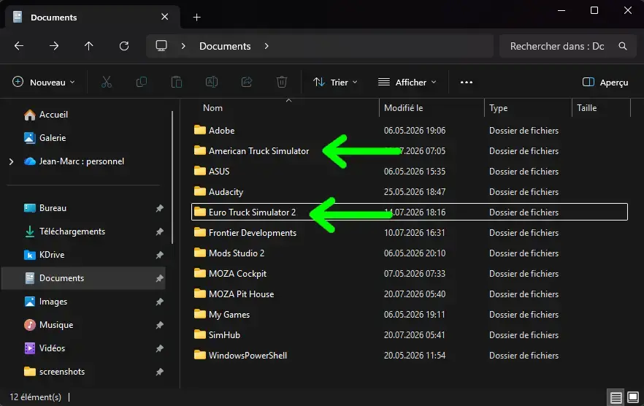Image resolution: width=644 pixels, height=406 pixels.
Task: Sort by the Taille column header
Action: (x=586, y=108)
